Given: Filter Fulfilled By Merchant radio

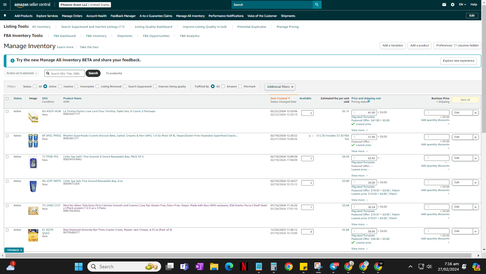Looking at the screenshot, I should tap(240, 86).
